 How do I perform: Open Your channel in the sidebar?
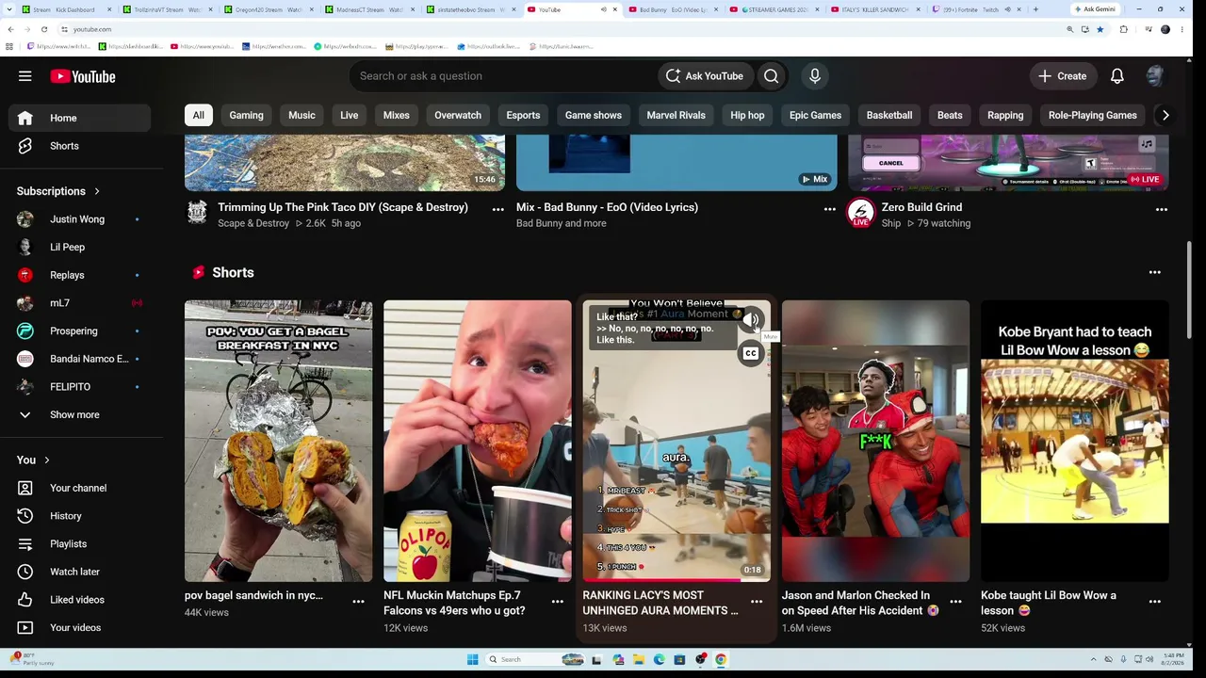click(80, 488)
